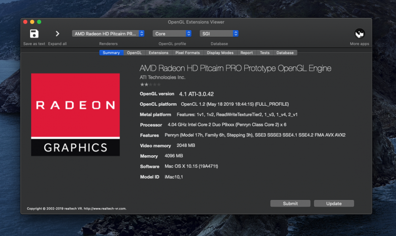This screenshot has height=236, width=396.
Task: Click the Processor value 4.04 GHz Intel Core 2
Action: [x=227, y=125]
